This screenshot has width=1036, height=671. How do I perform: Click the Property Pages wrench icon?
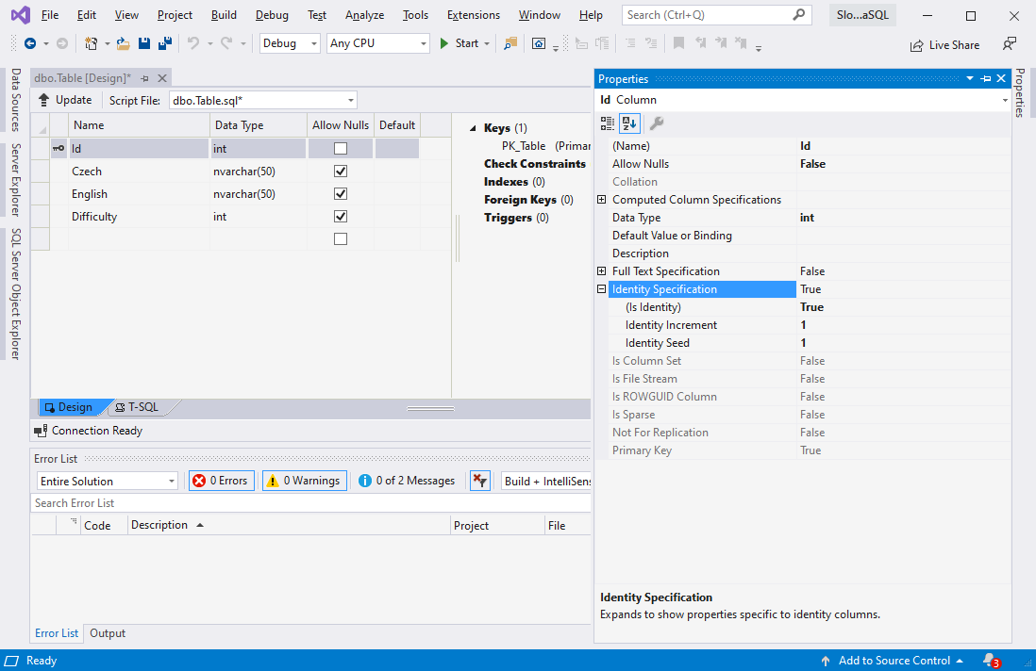click(656, 123)
